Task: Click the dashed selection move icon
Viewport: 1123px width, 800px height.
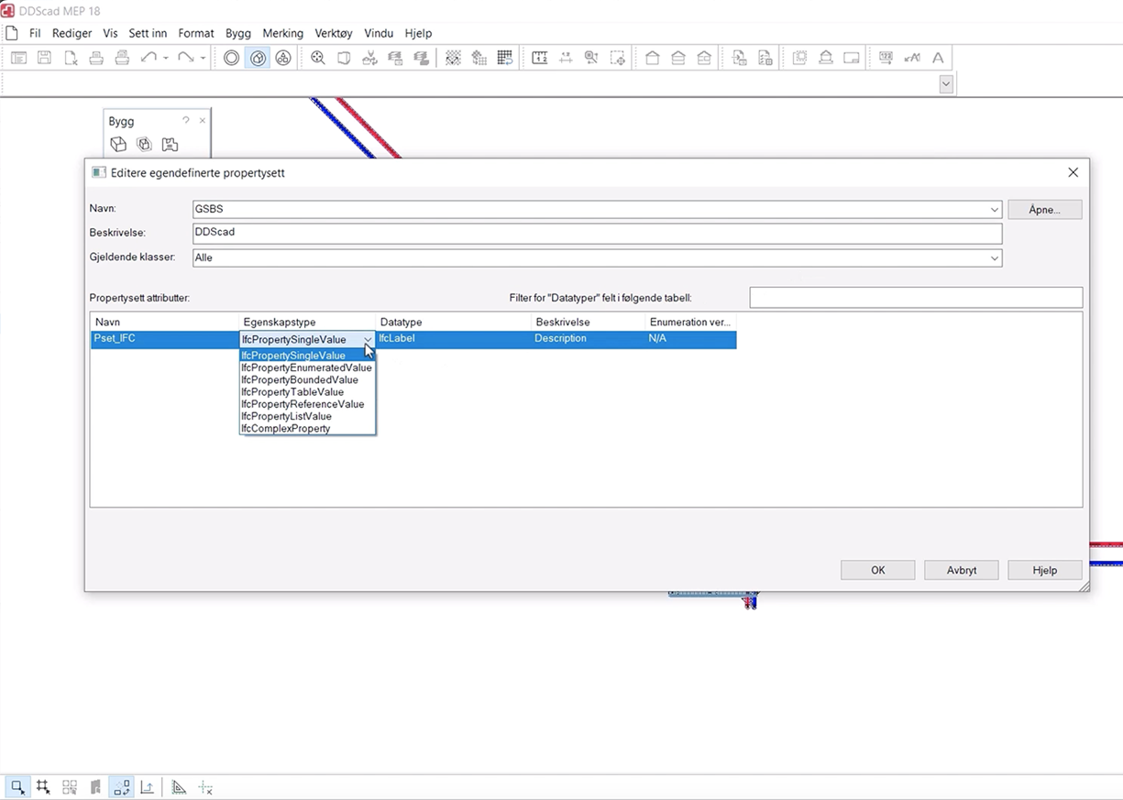Action: [x=618, y=58]
